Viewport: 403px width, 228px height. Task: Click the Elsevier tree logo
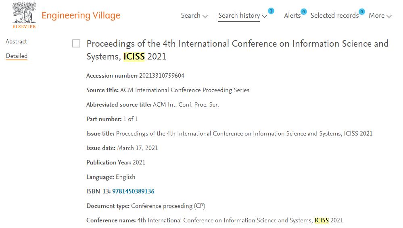[24, 15]
